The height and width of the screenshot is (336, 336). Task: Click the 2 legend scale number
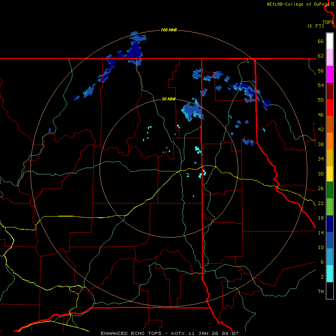[x=322, y=277]
